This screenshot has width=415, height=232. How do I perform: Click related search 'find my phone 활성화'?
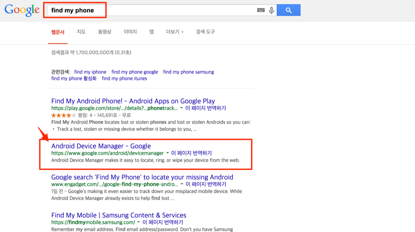coord(74,78)
